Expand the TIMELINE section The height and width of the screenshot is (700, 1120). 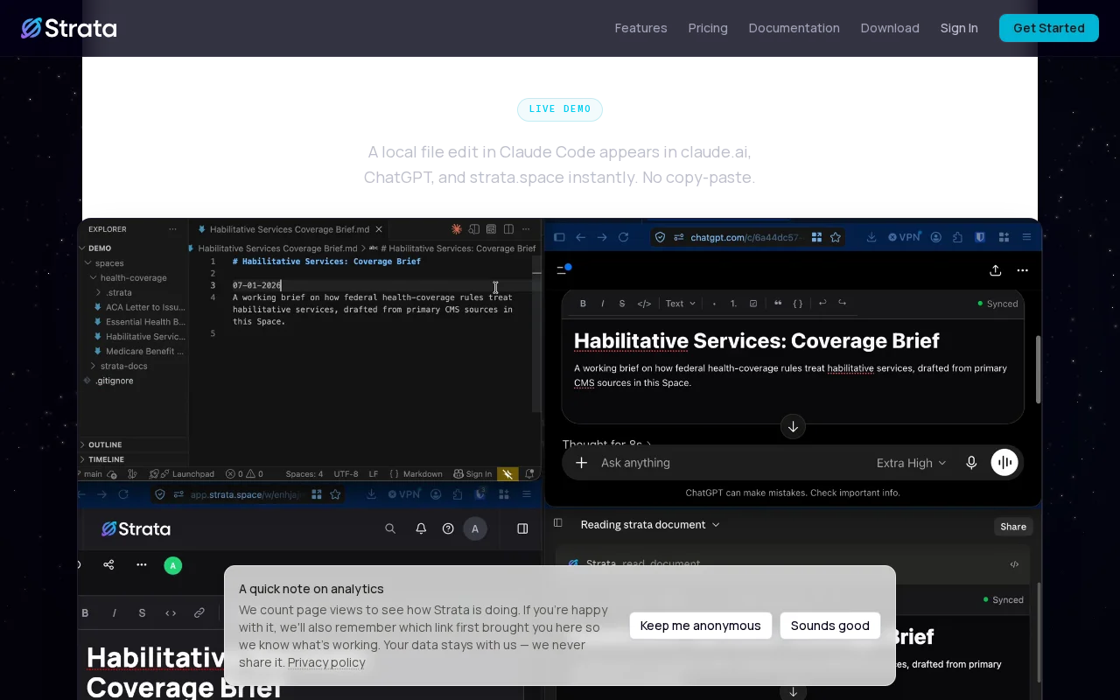[x=106, y=459]
